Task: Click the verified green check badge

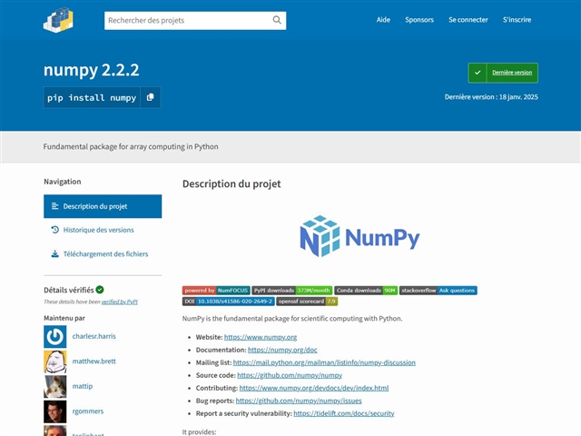Action: [x=100, y=290]
